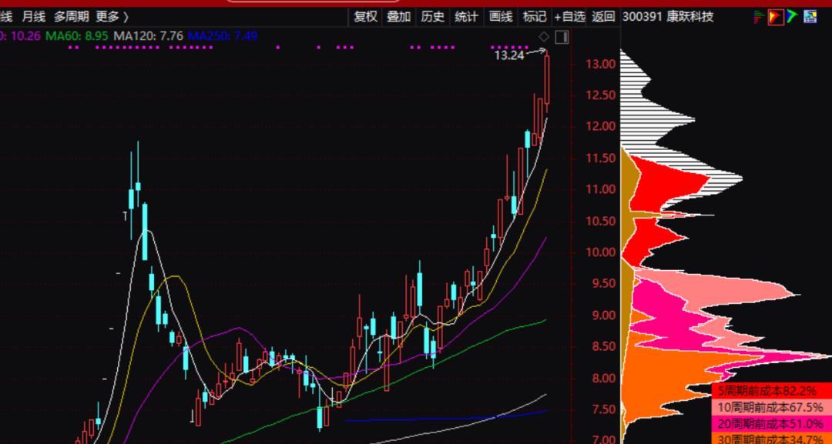Select the green-blue chip view icon
The width and height of the screenshot is (832, 444).
tap(792, 17)
